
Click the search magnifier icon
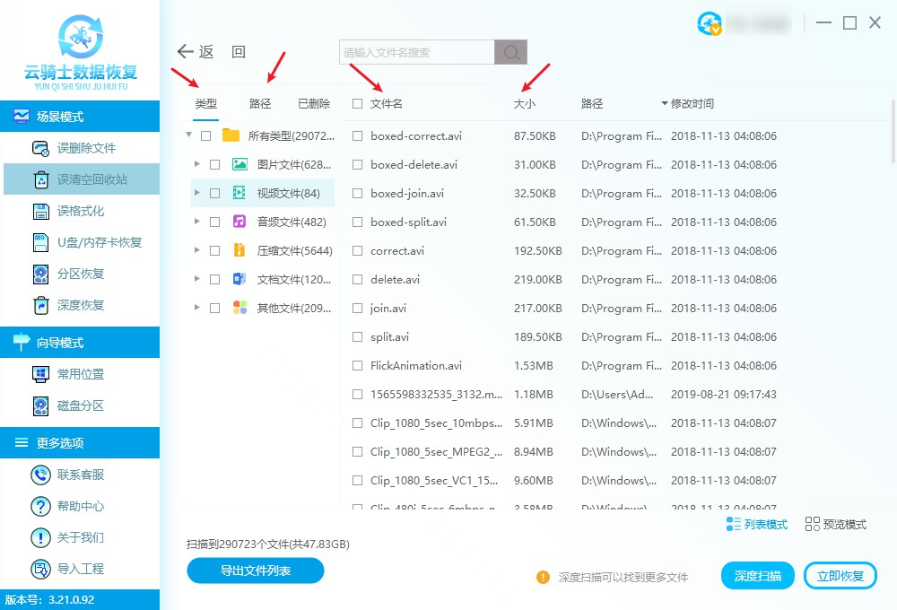510,52
